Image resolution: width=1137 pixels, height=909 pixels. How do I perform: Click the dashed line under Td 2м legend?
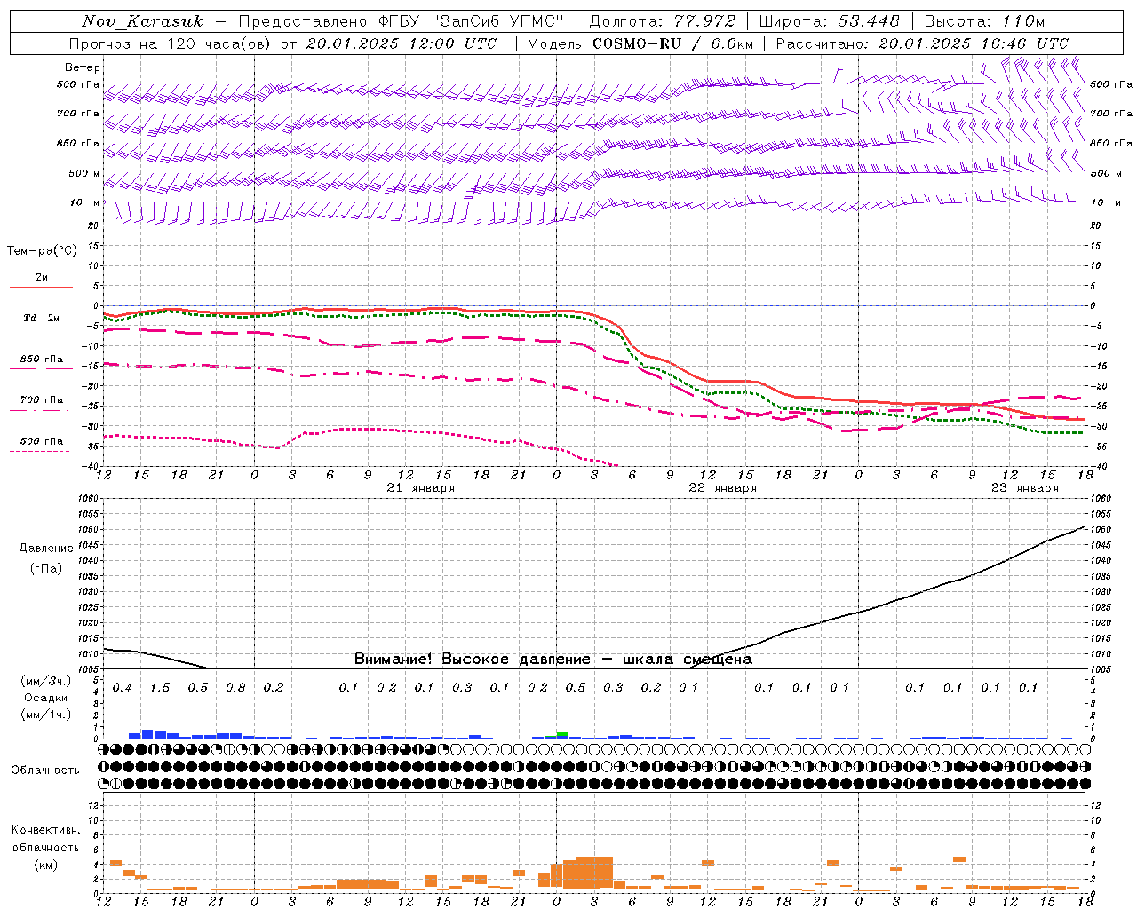tap(39, 328)
